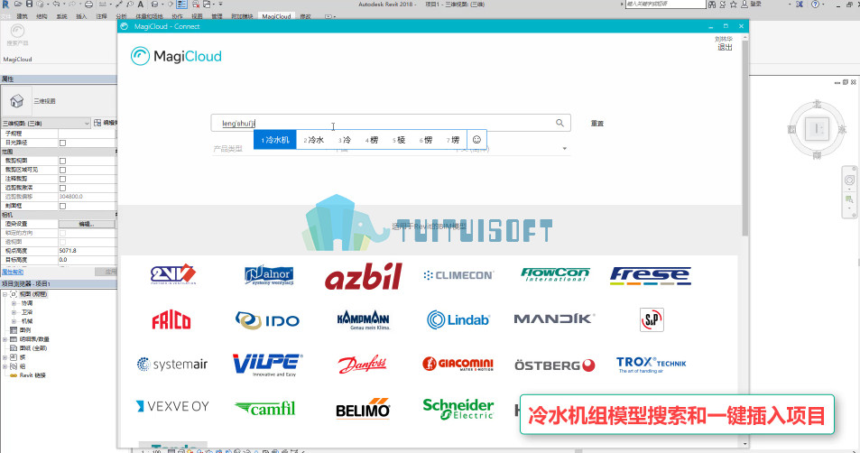This screenshot has width=860, height=453.
Task: Switch to the MagiCloud ribbon tab
Action: click(276, 16)
